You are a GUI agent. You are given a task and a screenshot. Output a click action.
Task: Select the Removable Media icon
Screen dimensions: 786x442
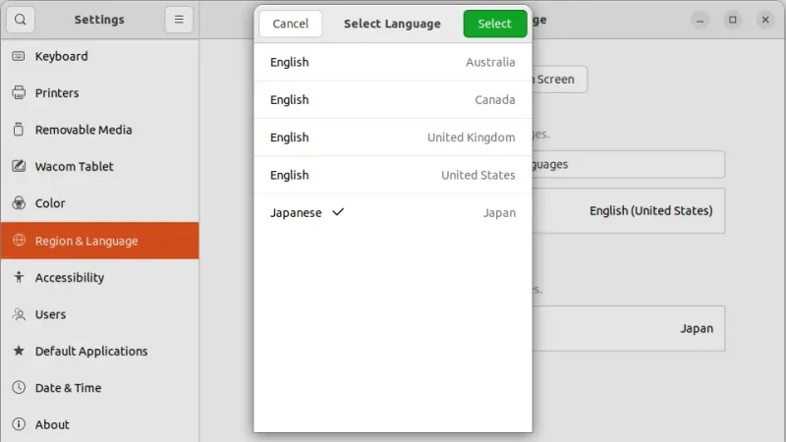[x=19, y=130]
